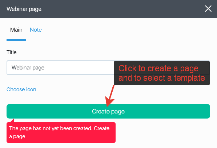The image size is (217, 148).
Task: Click the red page-not-created error message
Action: point(61,132)
